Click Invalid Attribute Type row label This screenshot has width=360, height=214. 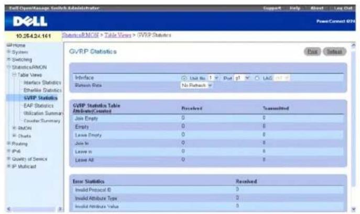[96, 198]
